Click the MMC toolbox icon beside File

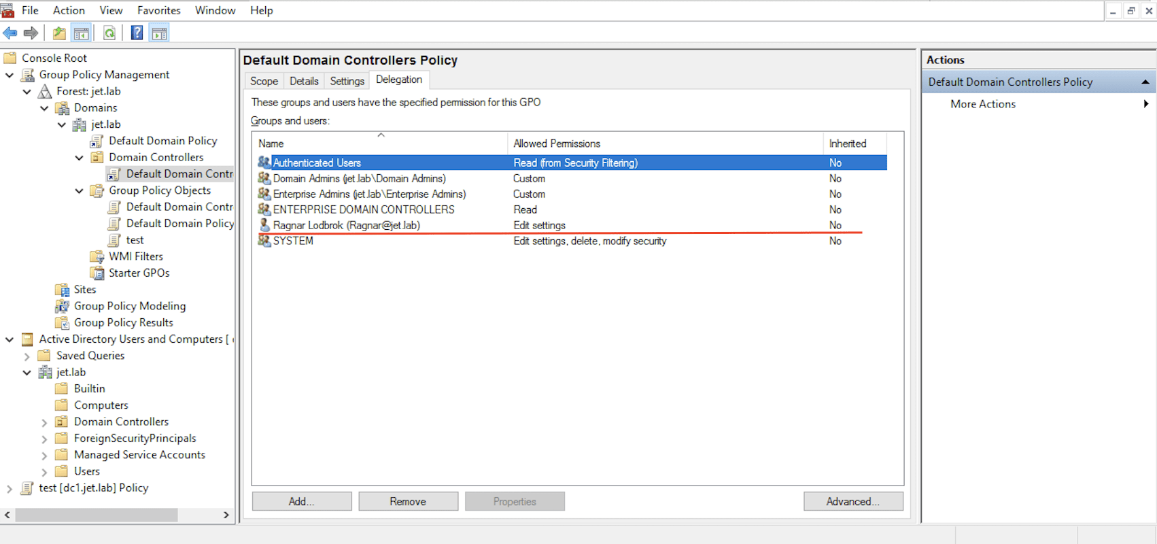point(7,10)
